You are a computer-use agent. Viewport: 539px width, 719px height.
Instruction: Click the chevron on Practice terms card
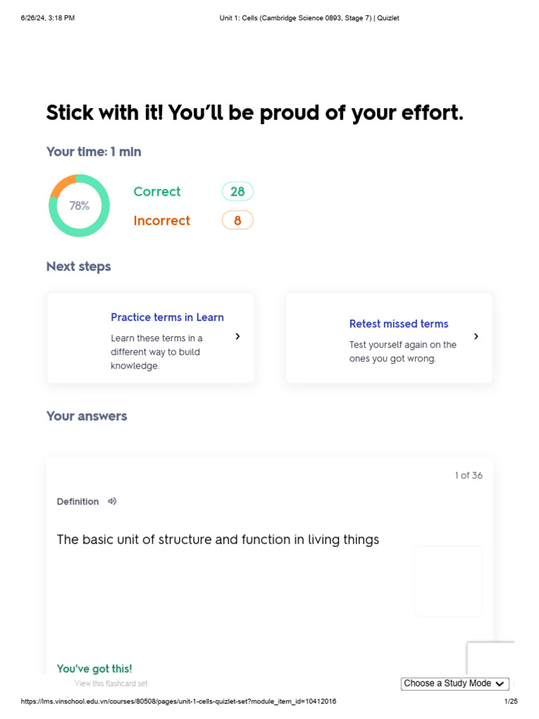(237, 336)
